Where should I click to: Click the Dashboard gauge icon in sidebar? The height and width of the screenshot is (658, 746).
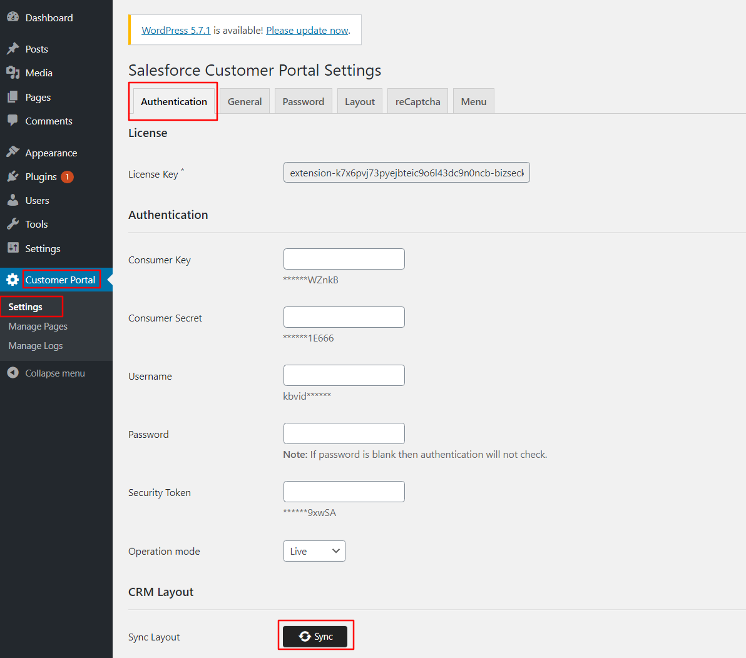coord(13,18)
